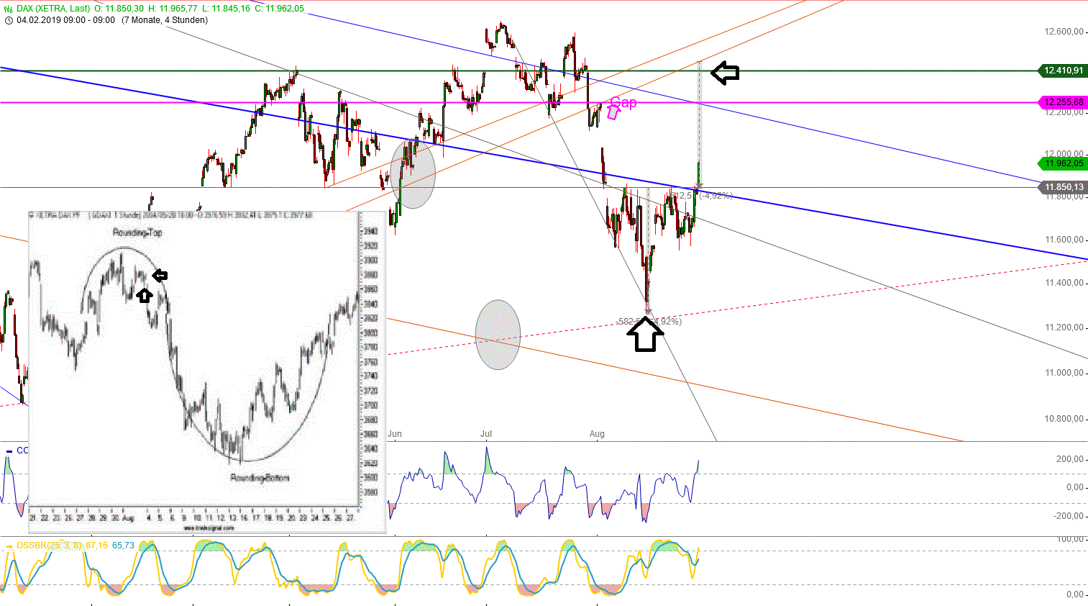
Task: Select the gray 11.850,13 price tag
Action: point(1062,187)
